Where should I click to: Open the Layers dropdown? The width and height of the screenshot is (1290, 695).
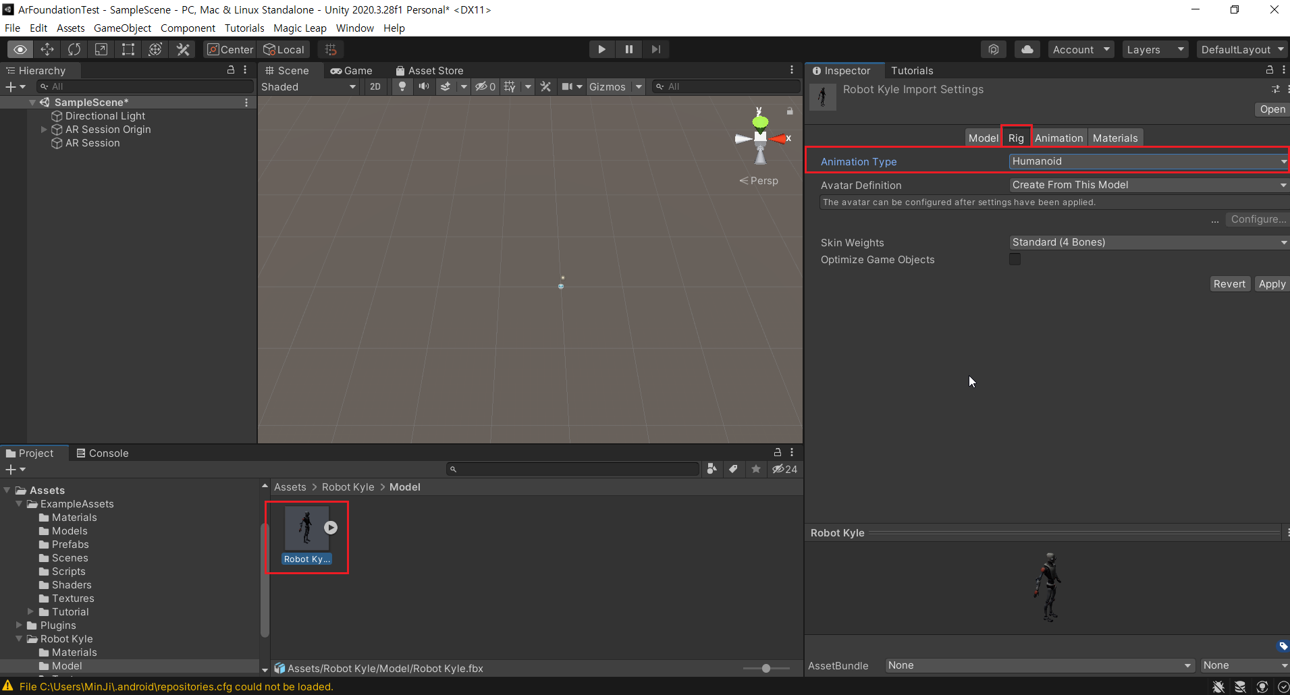pyautogui.click(x=1155, y=49)
